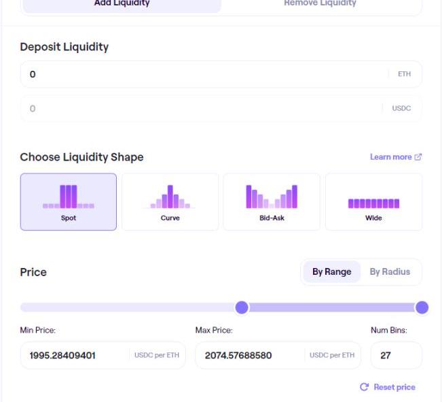Screen dimensions: 442x402
Task: Click the unselected left portion of price track
Action: (129, 307)
